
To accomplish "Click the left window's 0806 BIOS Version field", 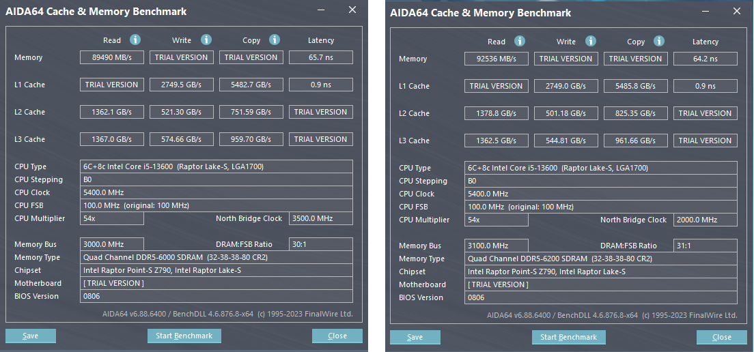I will pos(217,296).
